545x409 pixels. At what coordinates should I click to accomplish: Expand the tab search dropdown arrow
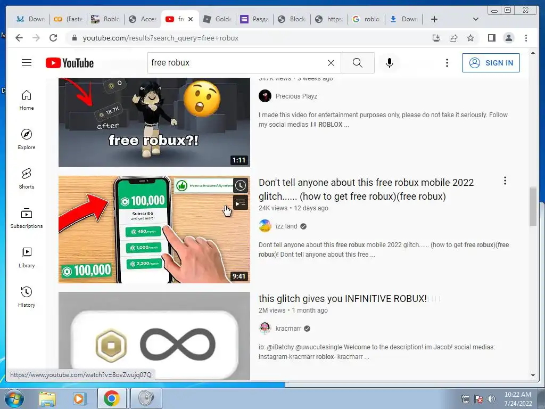point(476,19)
